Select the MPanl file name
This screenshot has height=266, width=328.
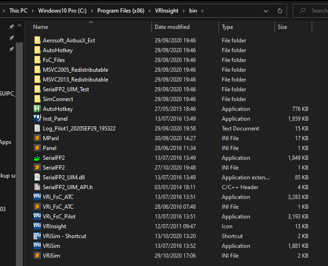tap(51, 138)
